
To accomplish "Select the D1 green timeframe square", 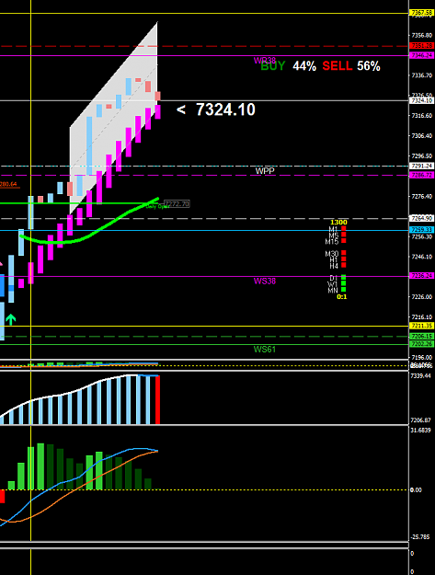I will click(x=343, y=277).
